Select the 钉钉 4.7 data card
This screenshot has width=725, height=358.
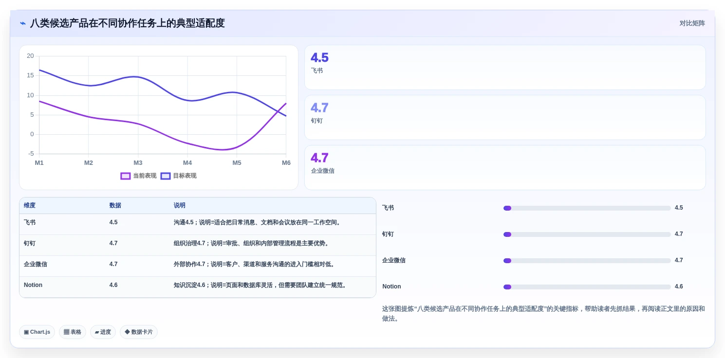[505, 118]
